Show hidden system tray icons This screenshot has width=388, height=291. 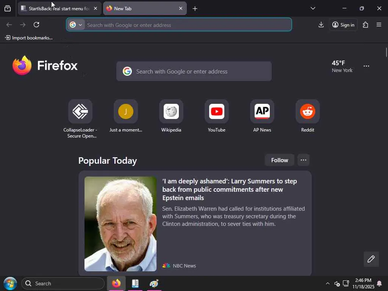point(328,283)
